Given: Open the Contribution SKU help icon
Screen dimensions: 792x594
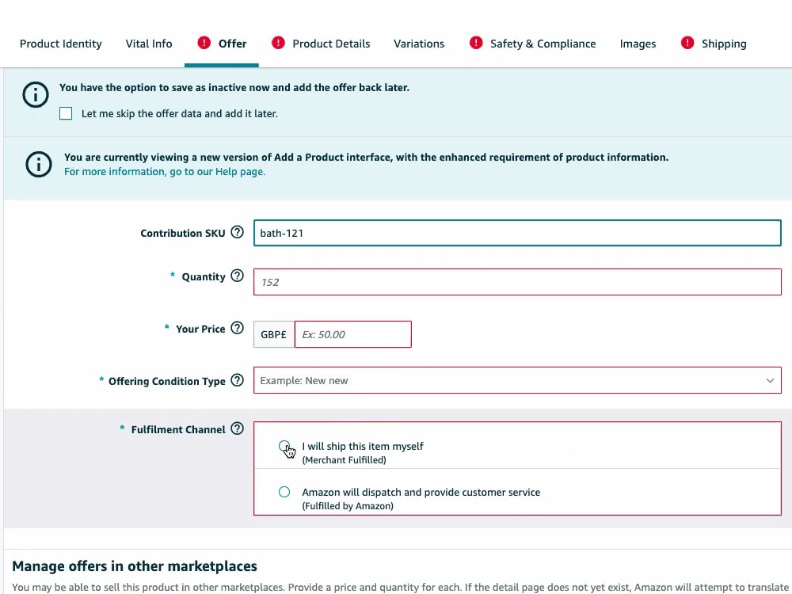Looking at the screenshot, I should pyautogui.click(x=237, y=232).
